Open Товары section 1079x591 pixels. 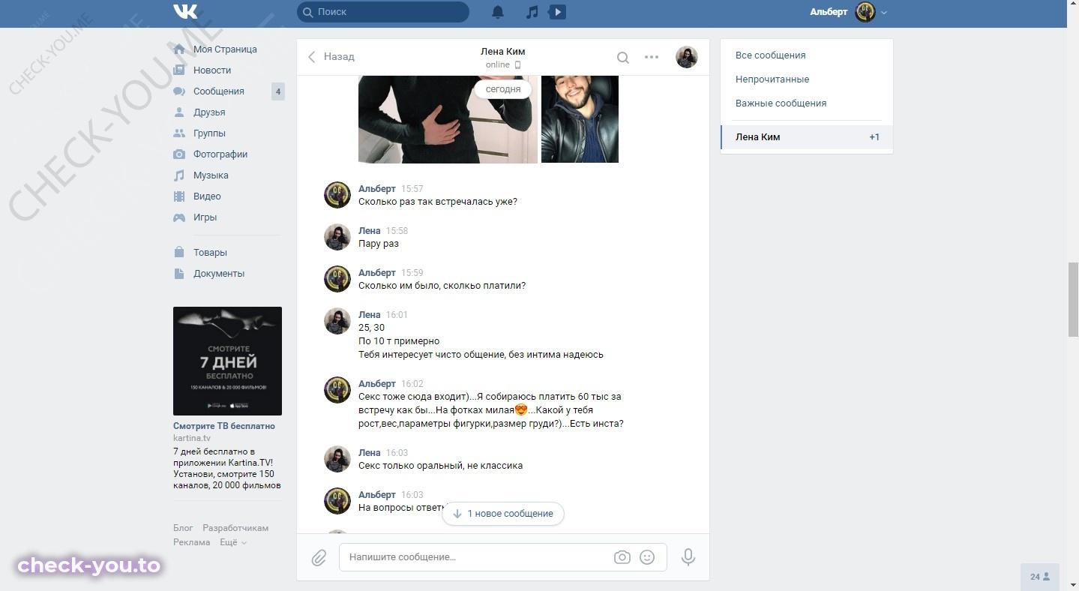pyautogui.click(x=210, y=253)
